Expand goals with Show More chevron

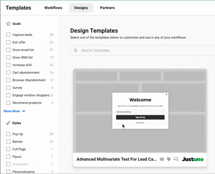click(24, 111)
